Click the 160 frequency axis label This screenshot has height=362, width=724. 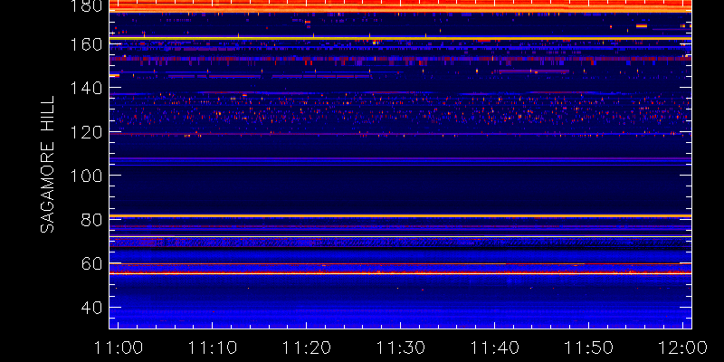pyautogui.click(x=85, y=44)
